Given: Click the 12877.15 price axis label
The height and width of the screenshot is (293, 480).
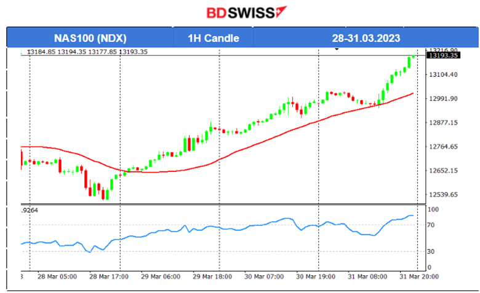Looking at the screenshot, I should coord(443,122).
